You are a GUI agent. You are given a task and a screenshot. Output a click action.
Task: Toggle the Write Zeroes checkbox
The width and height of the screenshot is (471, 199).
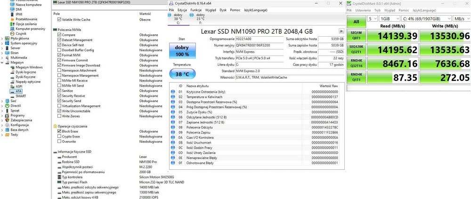tap(59, 116)
